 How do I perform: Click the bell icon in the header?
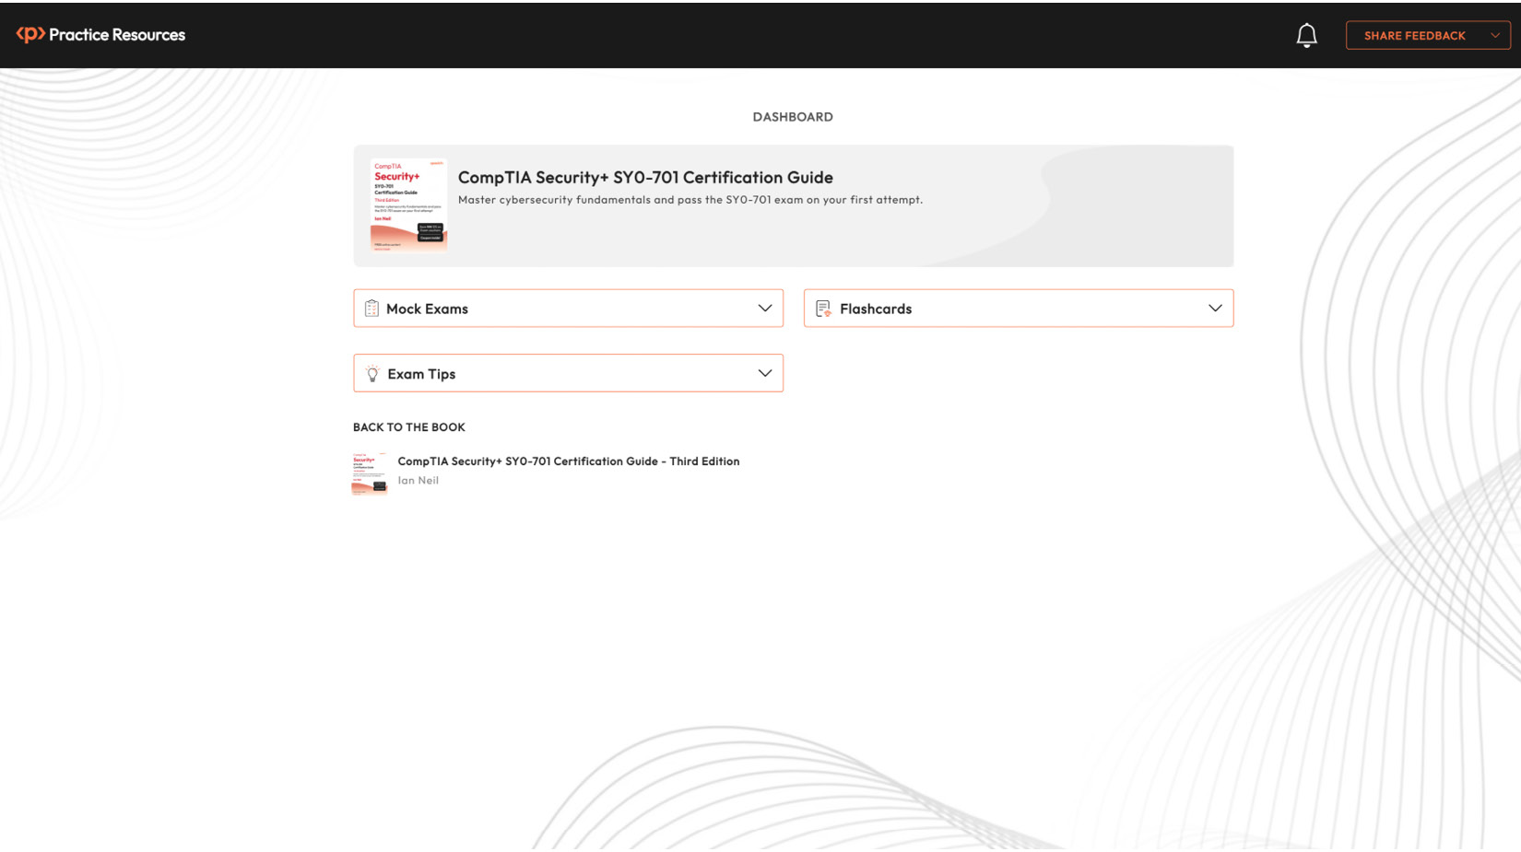pos(1306,34)
